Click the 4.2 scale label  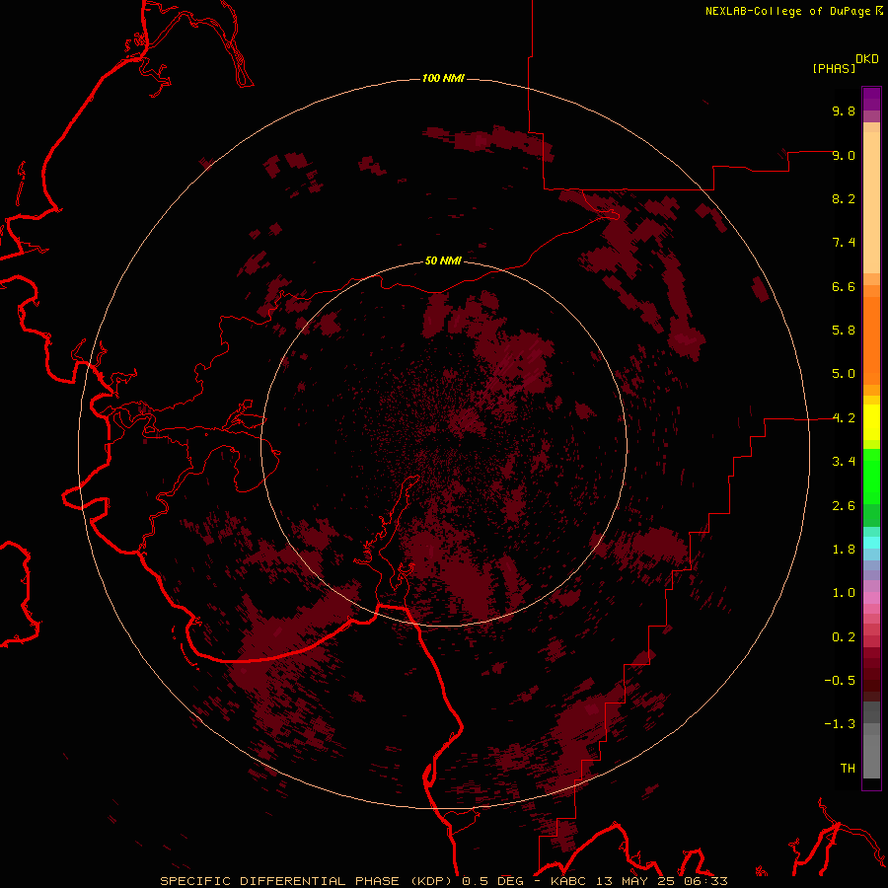point(844,418)
